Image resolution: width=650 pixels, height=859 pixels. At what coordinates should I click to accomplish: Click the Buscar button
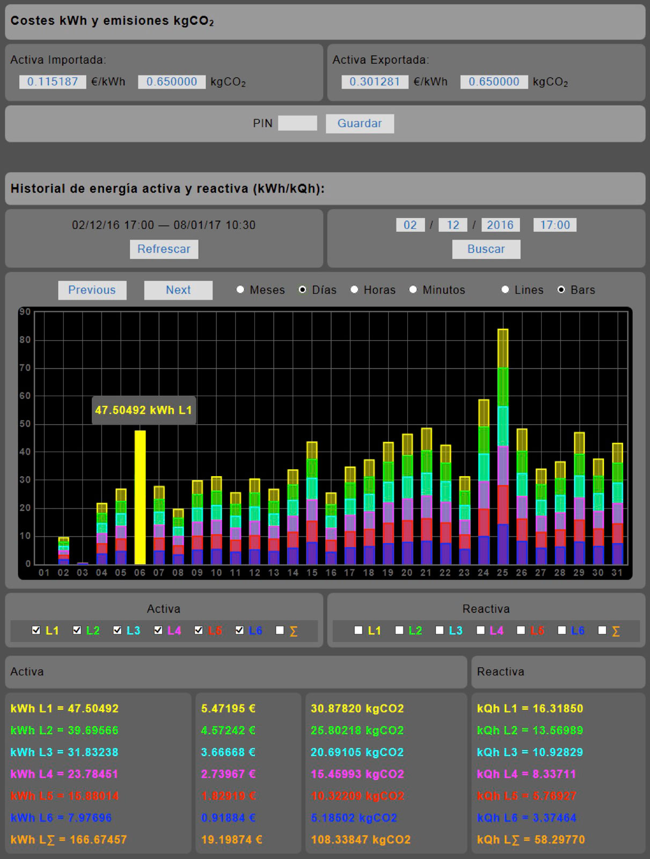pos(486,249)
